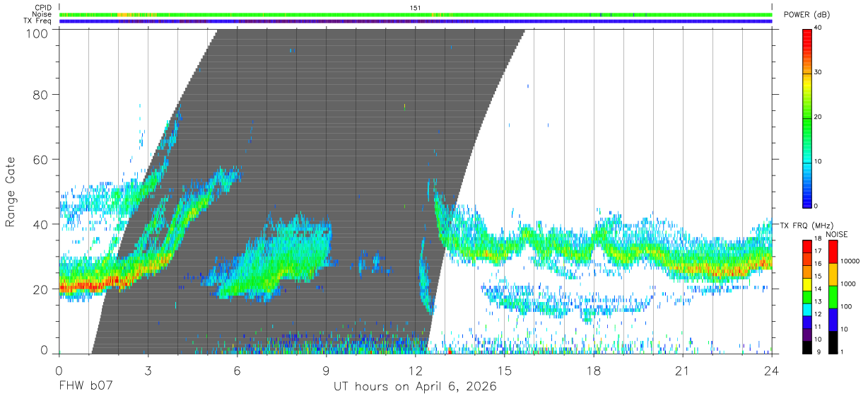Click the 60 range gate tick label
Image resolution: width=868 pixels, height=401 pixels.
point(41,159)
